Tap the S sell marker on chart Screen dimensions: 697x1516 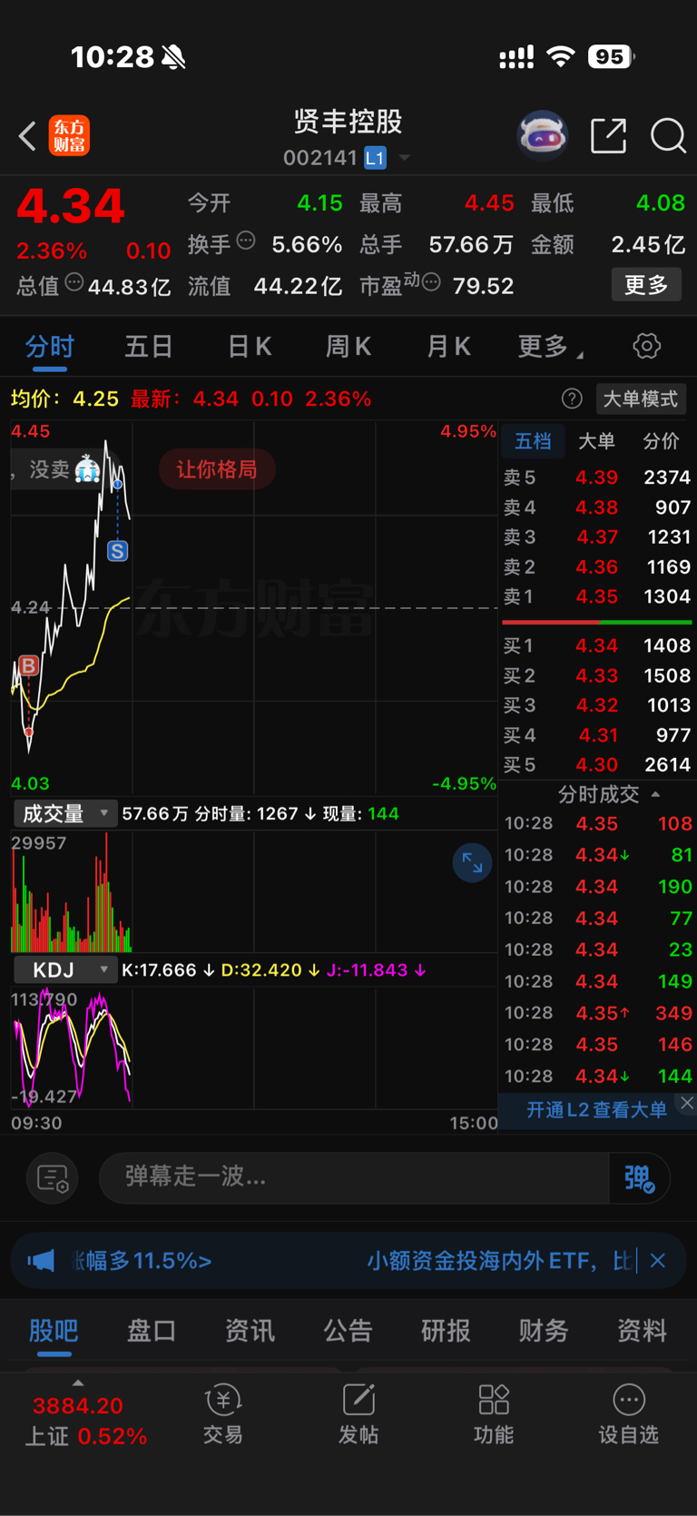(117, 551)
